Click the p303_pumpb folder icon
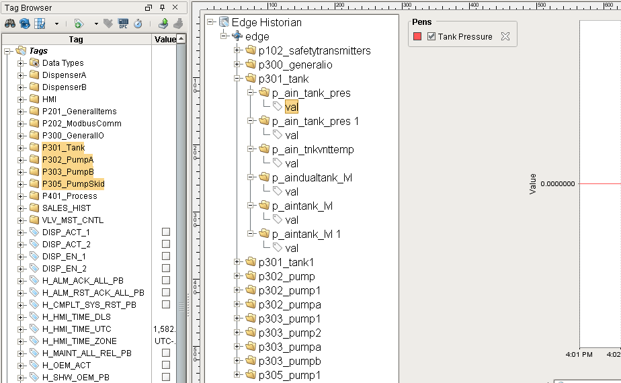This screenshot has height=383, width=621. [250, 360]
